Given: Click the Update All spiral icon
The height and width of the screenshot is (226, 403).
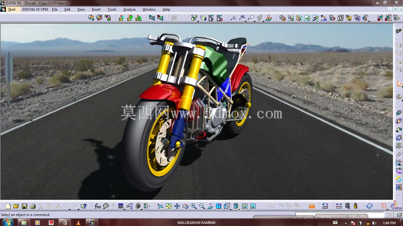Looking at the screenshot, I should [x=175, y=18].
